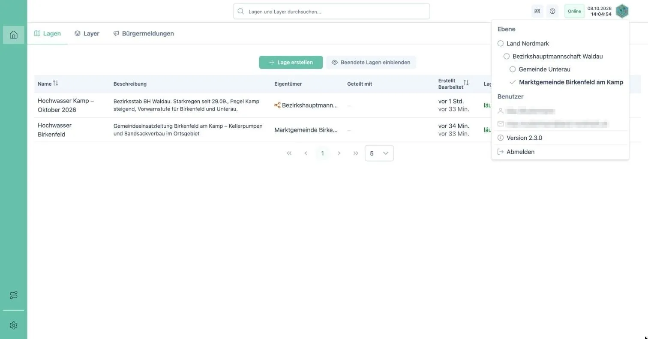Click share icon next to Bezirkshauptmann owner
The width and height of the screenshot is (648, 339).
(277, 105)
